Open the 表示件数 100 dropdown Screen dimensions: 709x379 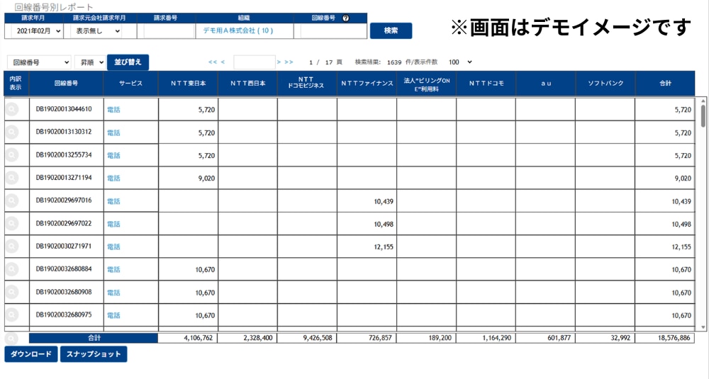pos(460,62)
